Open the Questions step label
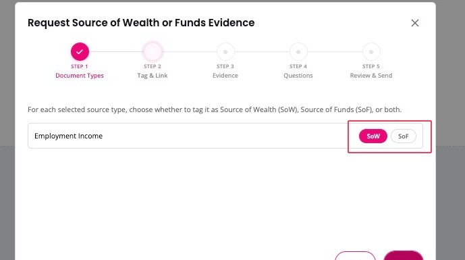 coord(298,76)
